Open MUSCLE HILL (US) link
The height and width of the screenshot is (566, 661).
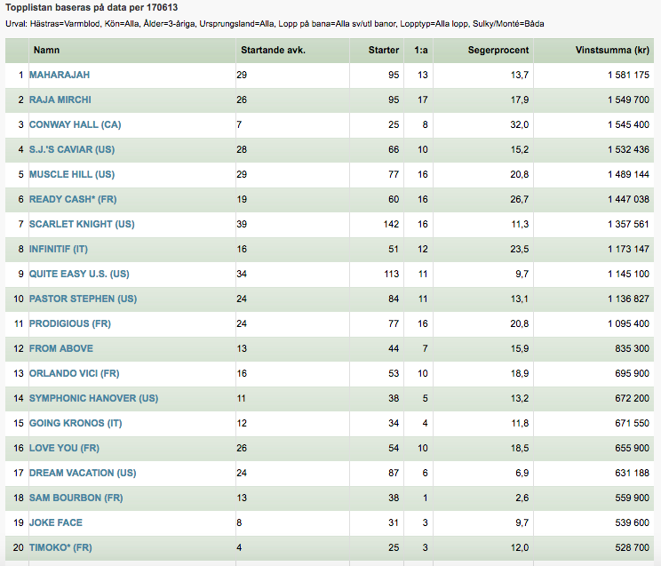72,175
